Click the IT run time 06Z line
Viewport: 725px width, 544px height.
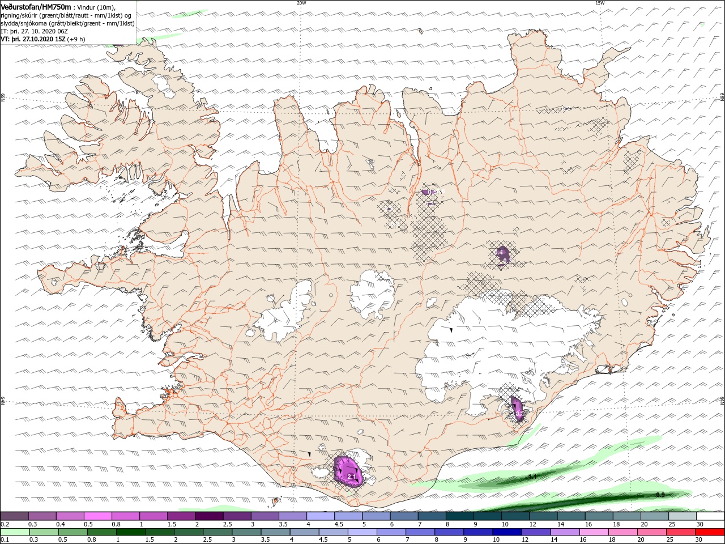35,31
